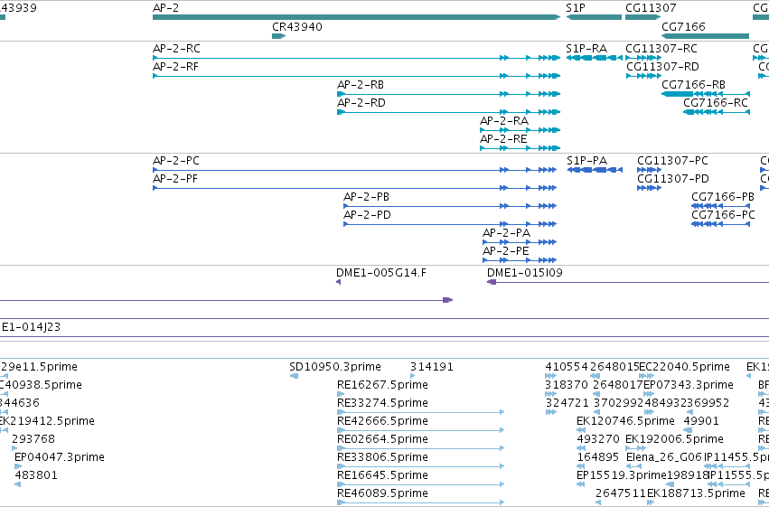Open the 483801 feature label
Image resolution: width=769 pixels, height=507 pixels.
(x=36, y=475)
